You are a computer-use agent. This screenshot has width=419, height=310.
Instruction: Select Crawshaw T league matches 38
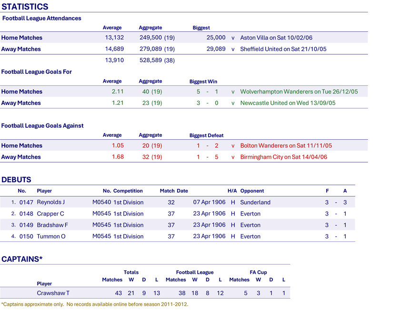point(182,293)
